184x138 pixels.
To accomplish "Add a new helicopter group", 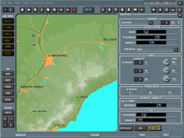I will pyautogui.click(x=8, y=27).
